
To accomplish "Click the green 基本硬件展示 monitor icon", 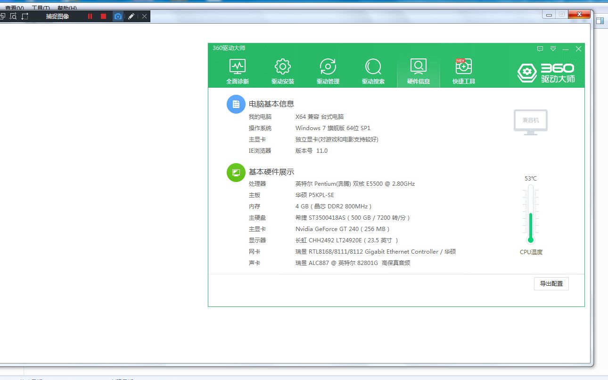I will [236, 172].
